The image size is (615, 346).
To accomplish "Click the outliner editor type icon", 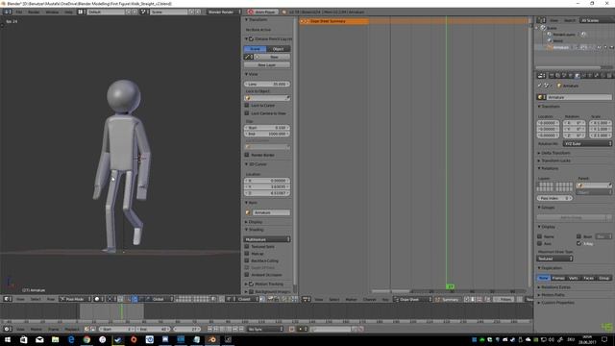I will coord(541,20).
